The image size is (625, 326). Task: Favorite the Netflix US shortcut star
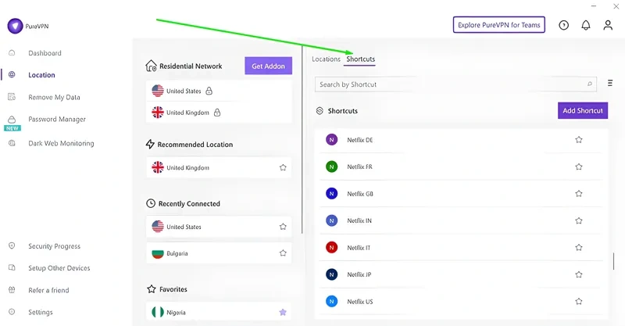579,301
